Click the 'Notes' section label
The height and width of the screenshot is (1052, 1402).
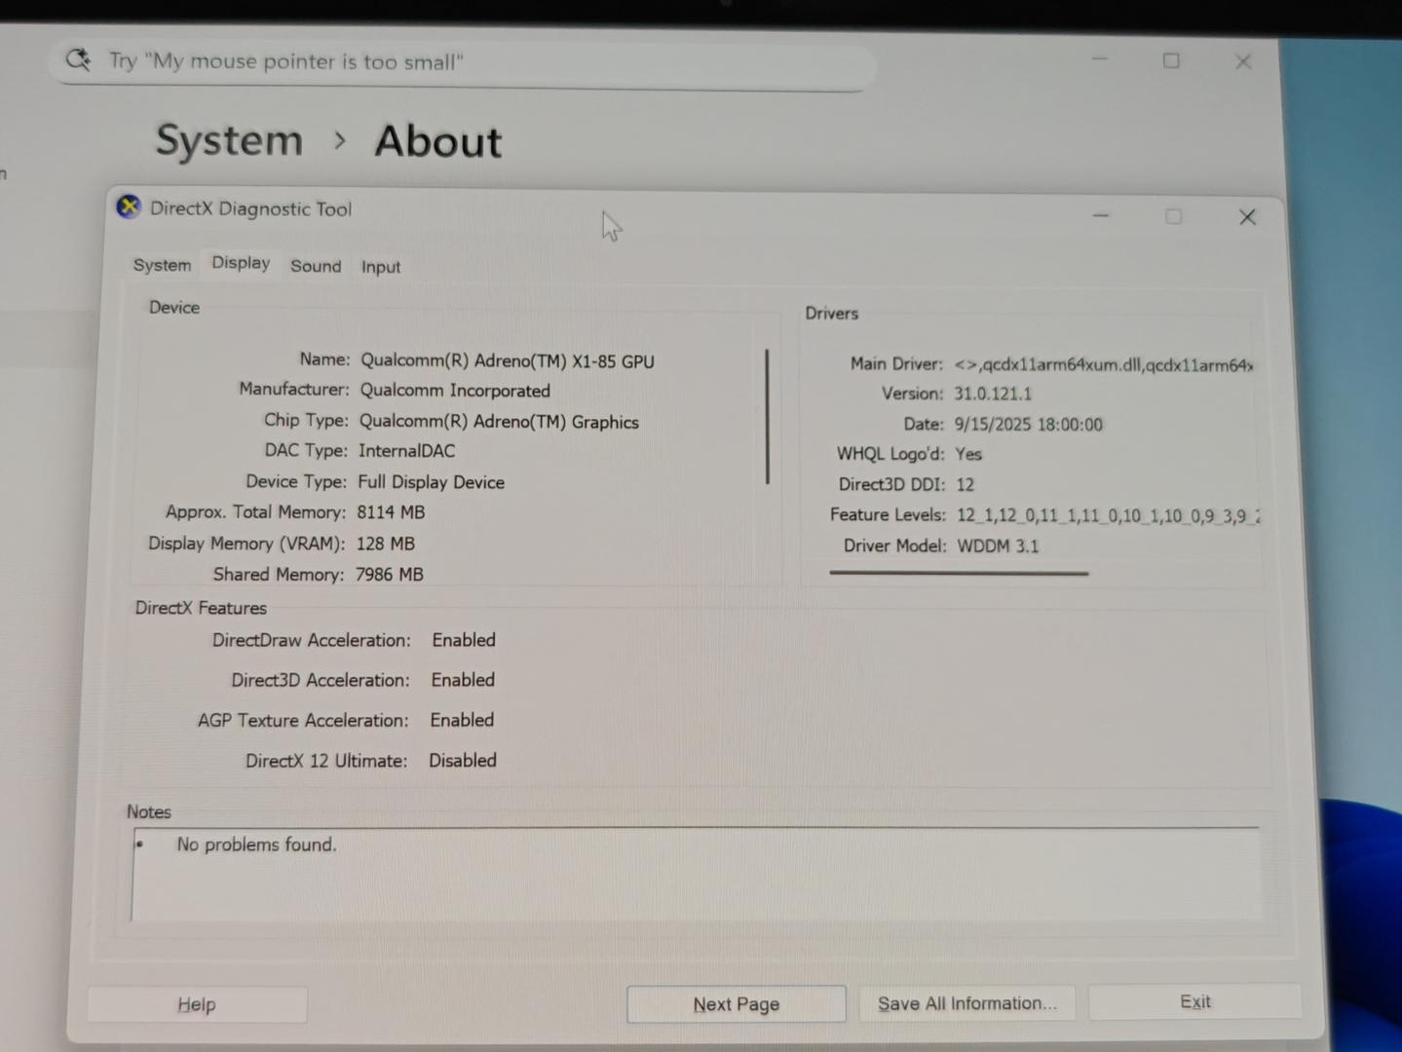148,812
